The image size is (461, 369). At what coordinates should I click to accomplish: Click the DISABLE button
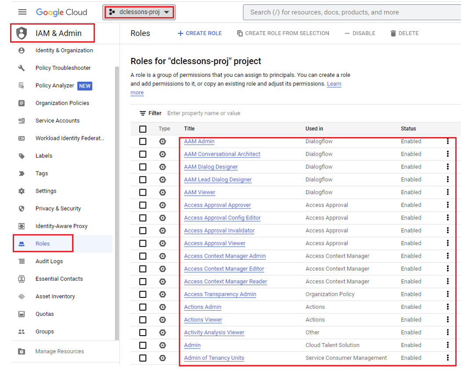tap(360, 33)
